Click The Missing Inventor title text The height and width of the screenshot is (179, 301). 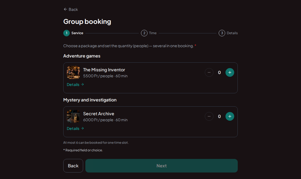pos(104,70)
